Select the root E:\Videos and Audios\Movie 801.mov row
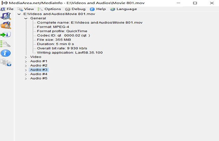Screen dimensions: 219x141 click(59, 14)
